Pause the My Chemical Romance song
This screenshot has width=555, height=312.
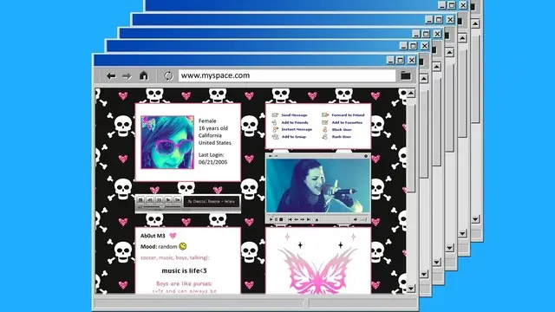(159, 200)
